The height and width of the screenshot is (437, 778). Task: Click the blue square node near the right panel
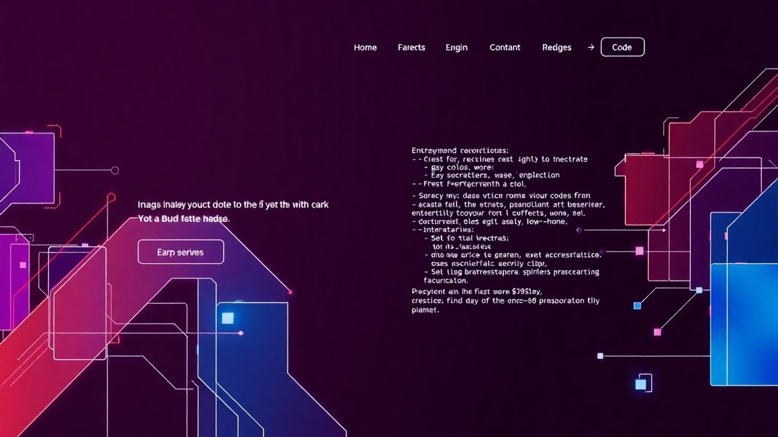click(636, 305)
